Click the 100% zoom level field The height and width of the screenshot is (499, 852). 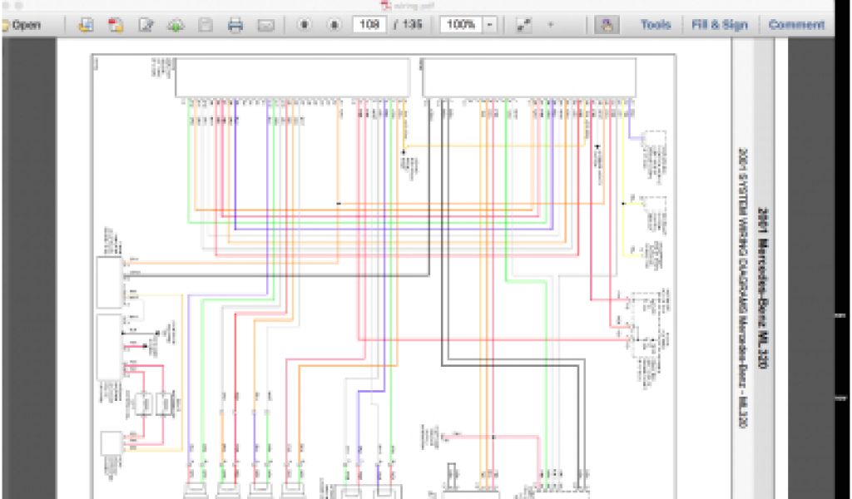click(460, 25)
